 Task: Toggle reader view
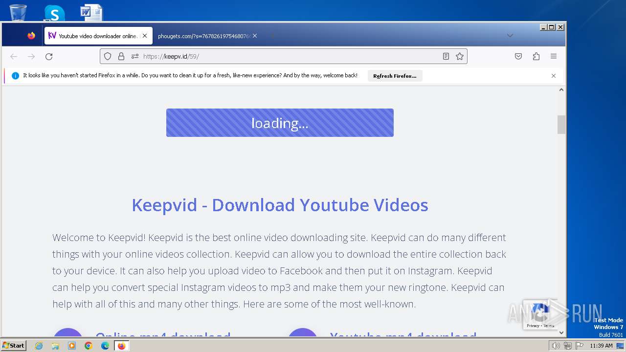(446, 56)
